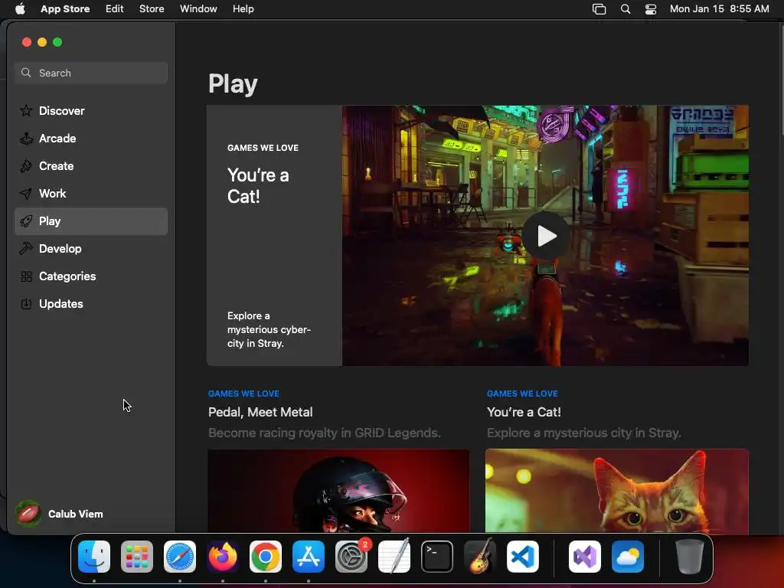Switch to the Create section
The height and width of the screenshot is (588, 784).
[91, 165]
